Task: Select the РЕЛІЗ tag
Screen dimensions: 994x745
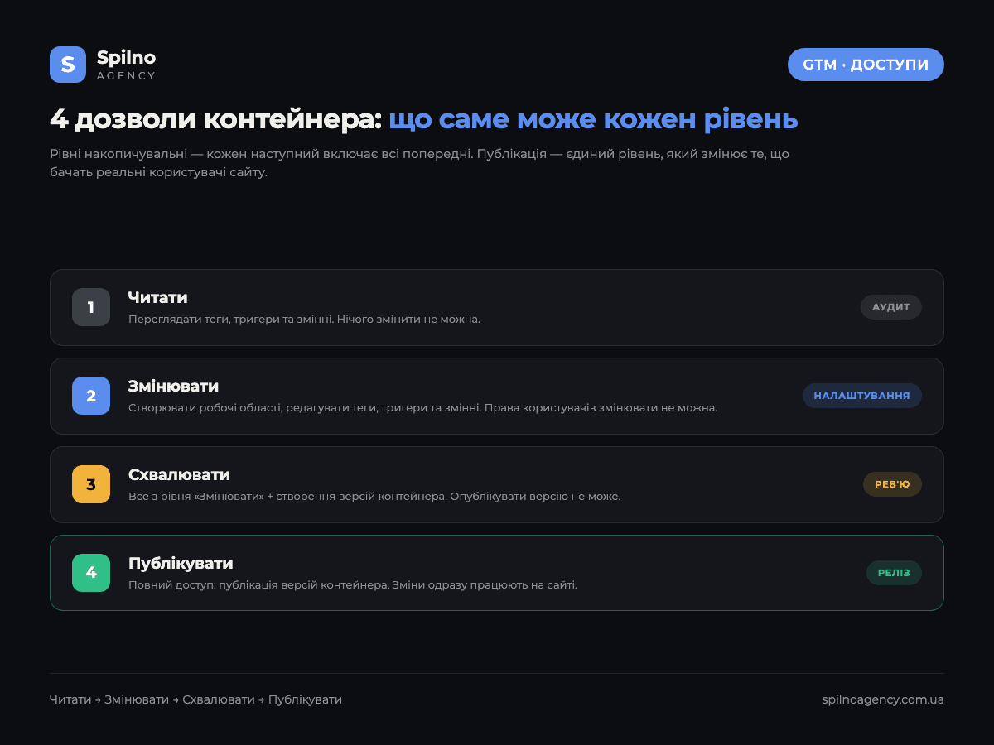Action: tap(894, 573)
